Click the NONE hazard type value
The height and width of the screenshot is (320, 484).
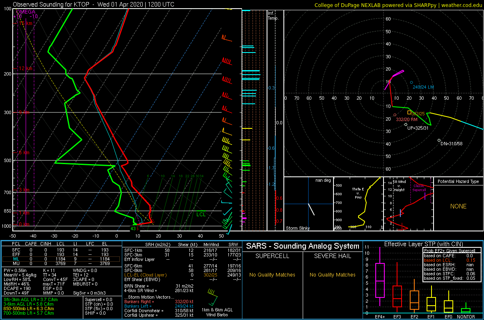458,206
